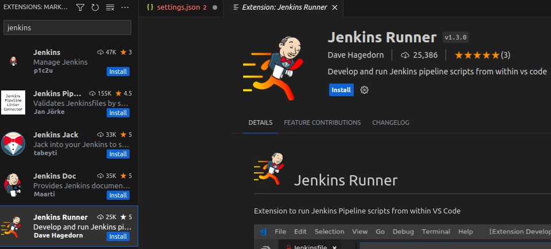Viewport: 551px width, 249px height.
Task: Open the extensions panel more actions menu
Action: click(x=125, y=8)
